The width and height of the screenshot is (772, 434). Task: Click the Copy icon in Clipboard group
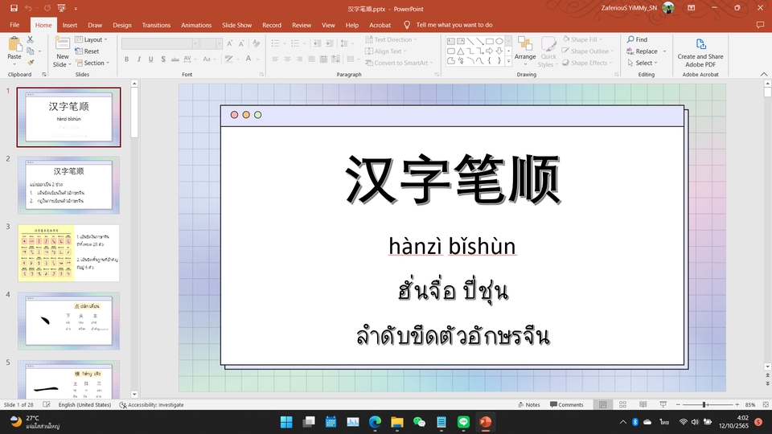point(31,51)
